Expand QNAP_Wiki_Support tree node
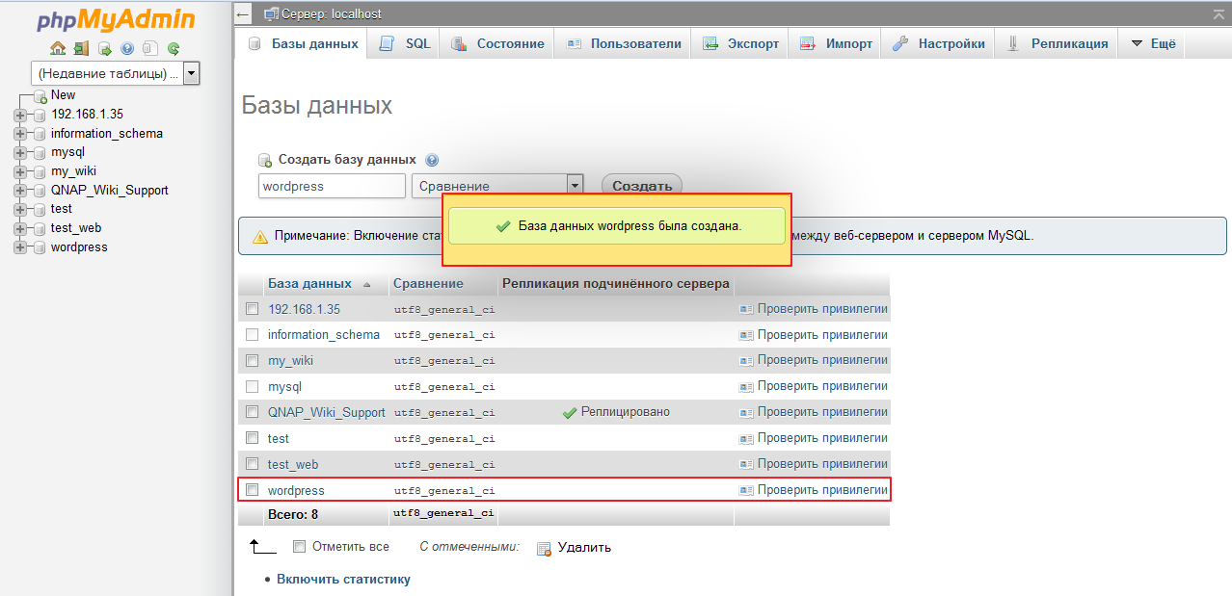The image size is (1232, 596). tap(20, 191)
